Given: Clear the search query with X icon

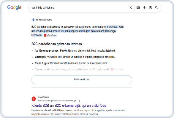Looking at the screenshot, I should (x=131, y=8).
